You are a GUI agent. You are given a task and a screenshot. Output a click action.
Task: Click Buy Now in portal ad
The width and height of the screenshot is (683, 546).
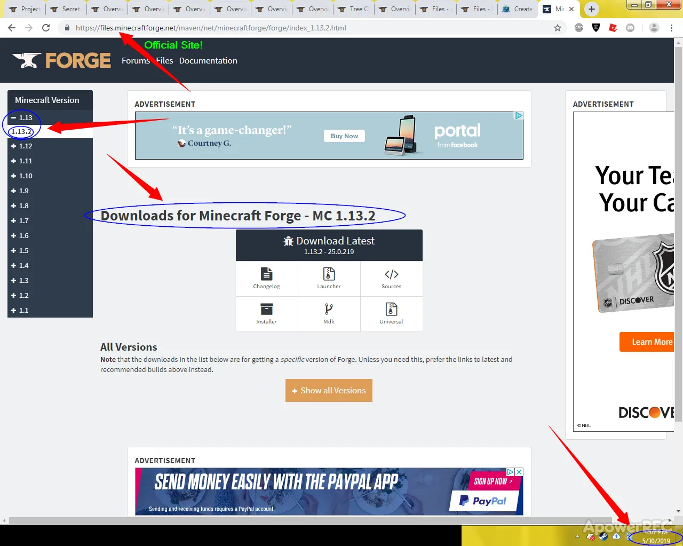click(344, 136)
